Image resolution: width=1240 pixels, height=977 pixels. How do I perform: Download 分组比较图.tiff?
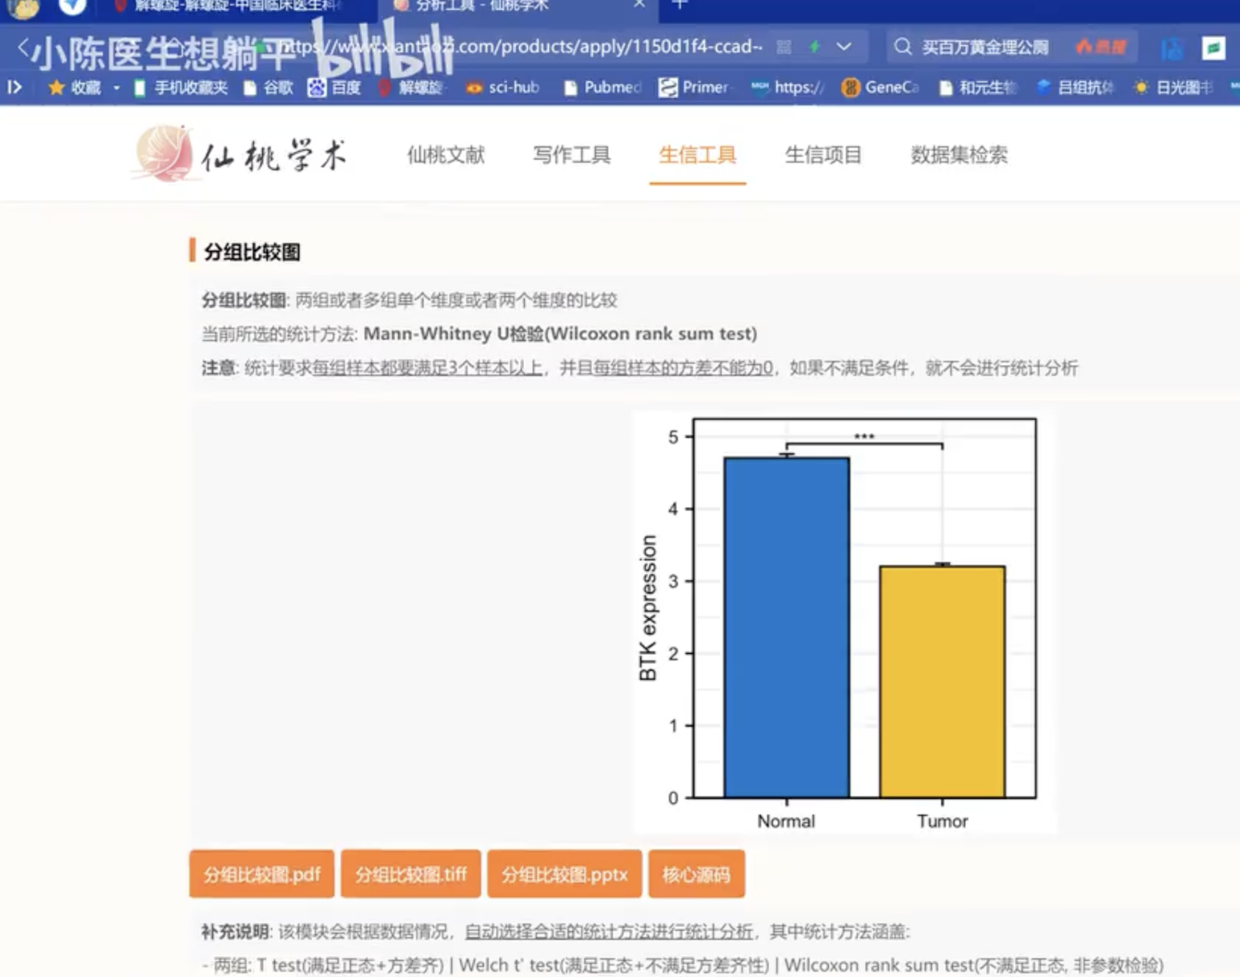(410, 874)
